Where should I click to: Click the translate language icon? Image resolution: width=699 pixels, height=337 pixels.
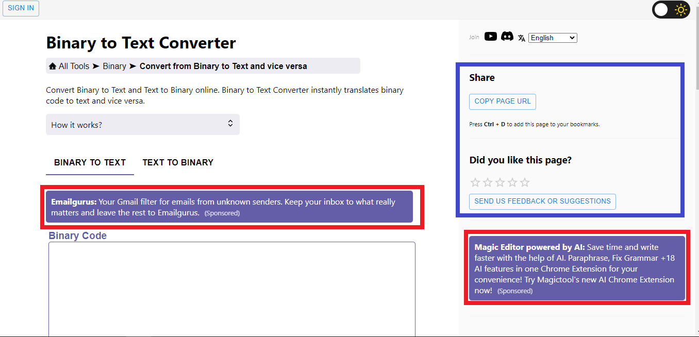(x=522, y=38)
